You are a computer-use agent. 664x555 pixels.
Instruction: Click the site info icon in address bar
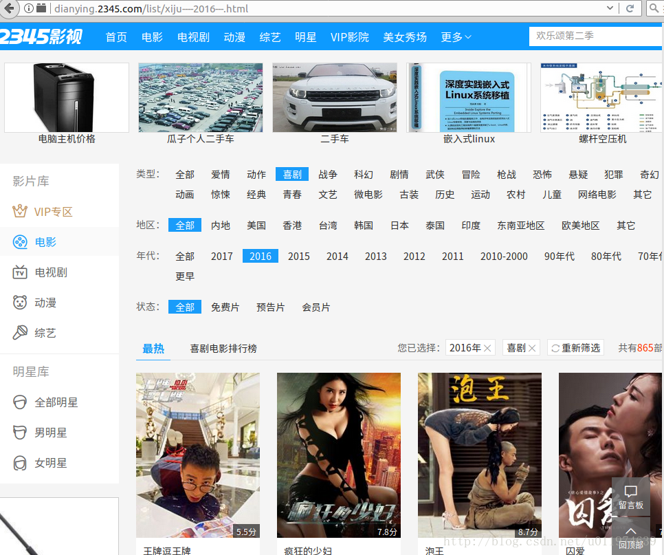click(x=29, y=8)
